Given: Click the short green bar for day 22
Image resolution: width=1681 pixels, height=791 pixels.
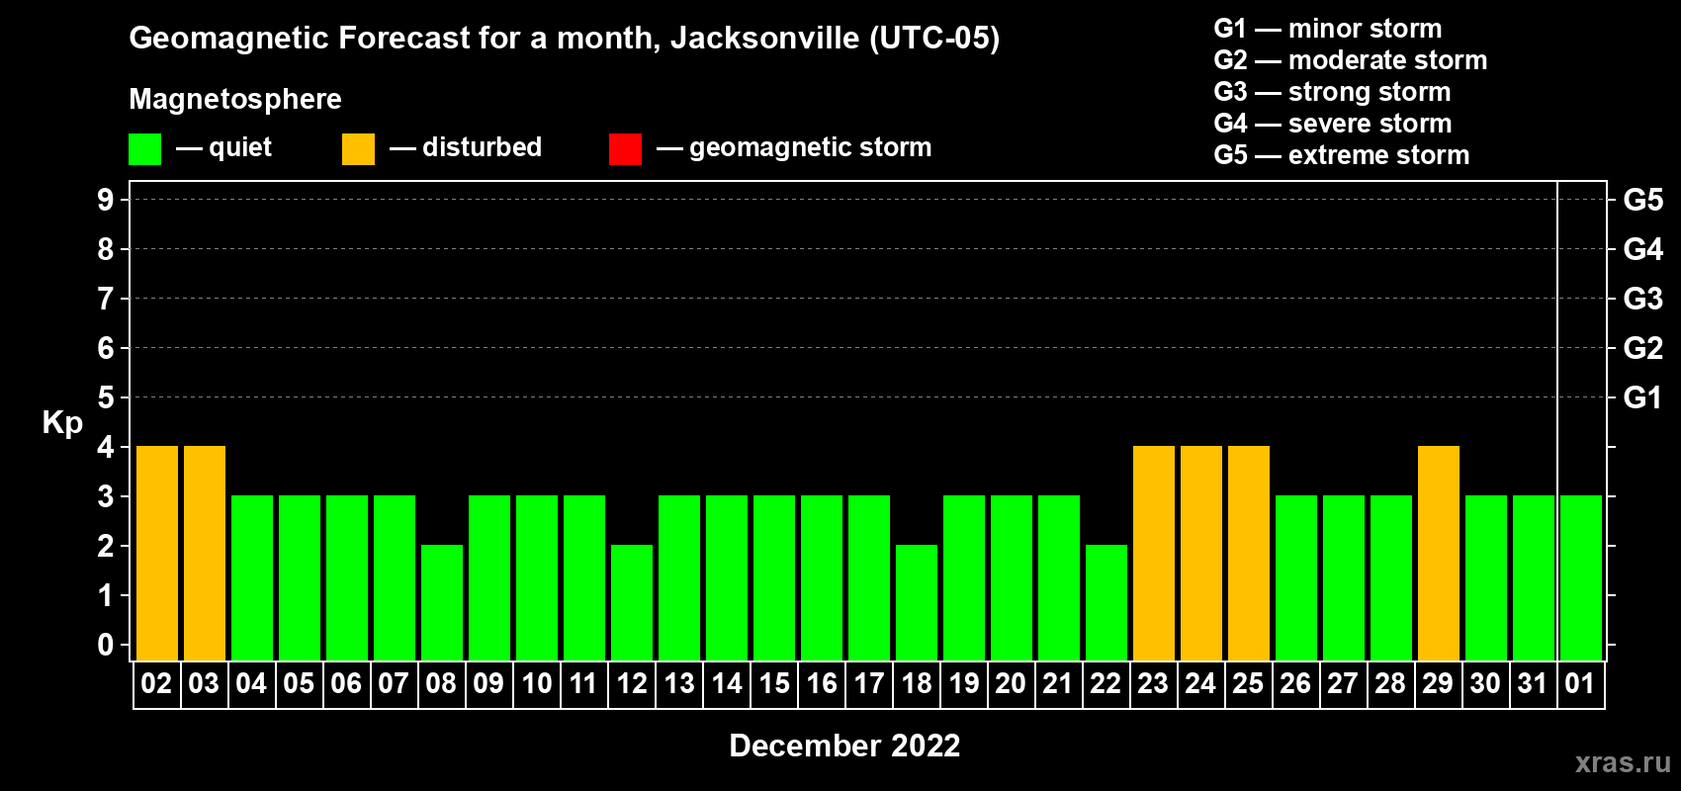Looking at the screenshot, I should click(1106, 602).
